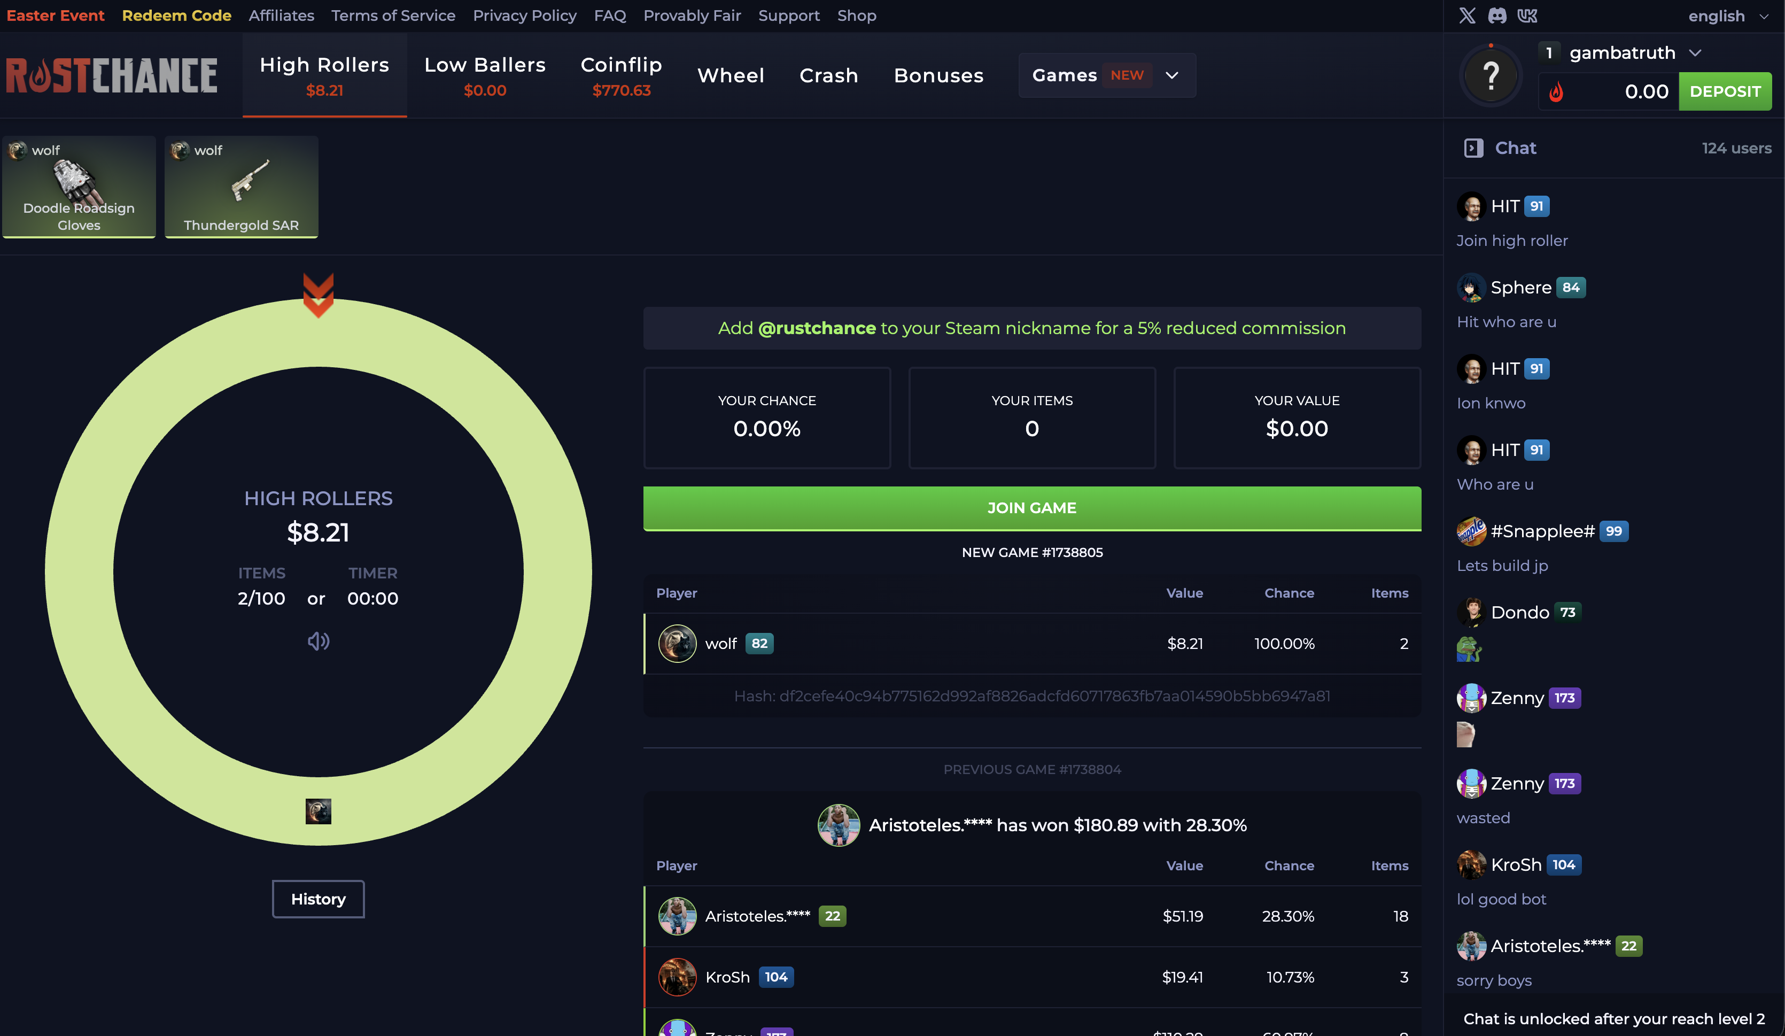Image resolution: width=1785 pixels, height=1036 pixels.
Task: Click wolf's name in current game table
Action: 721,644
